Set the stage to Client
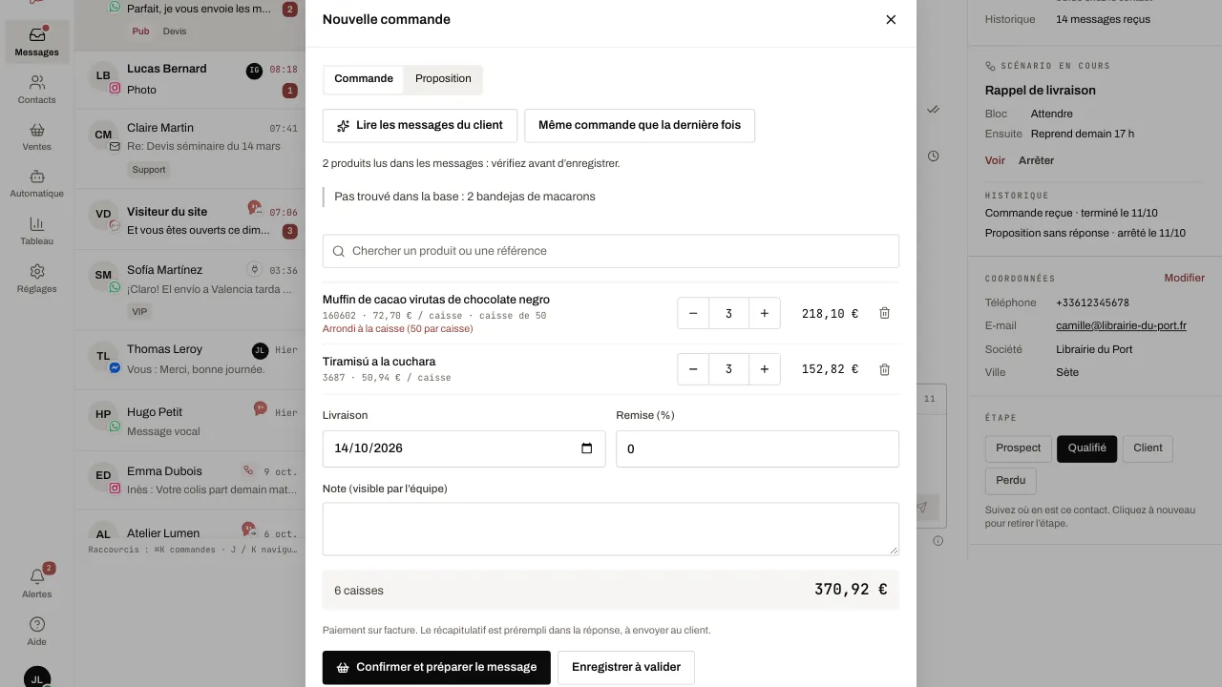Image resolution: width=1222 pixels, height=687 pixels. coord(1148,448)
